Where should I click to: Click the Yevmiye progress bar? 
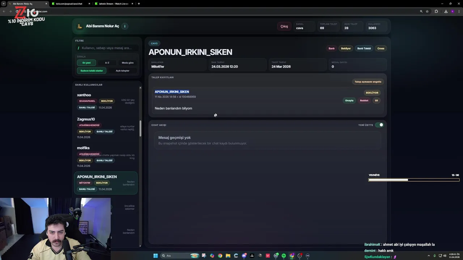pyautogui.click(x=413, y=180)
